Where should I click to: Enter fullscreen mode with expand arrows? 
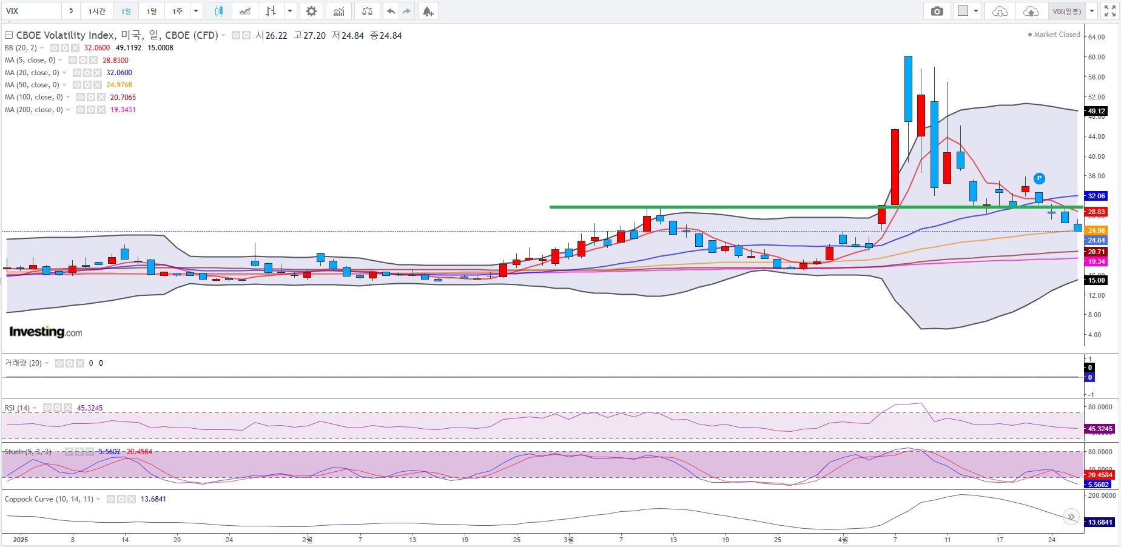(1109, 11)
